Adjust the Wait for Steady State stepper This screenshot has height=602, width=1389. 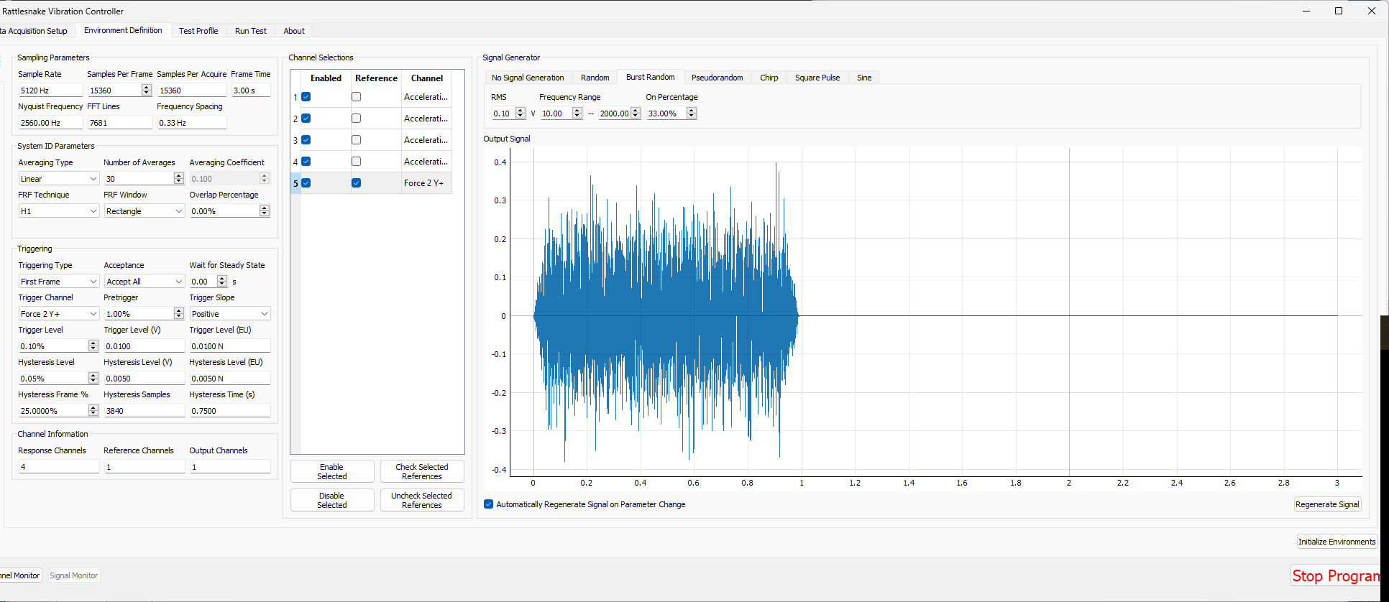click(x=222, y=282)
